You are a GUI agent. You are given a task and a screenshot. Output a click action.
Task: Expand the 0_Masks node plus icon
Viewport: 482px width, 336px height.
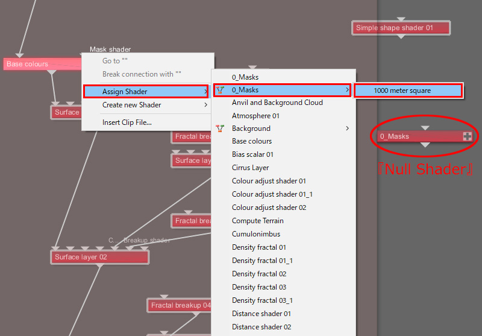click(x=467, y=136)
